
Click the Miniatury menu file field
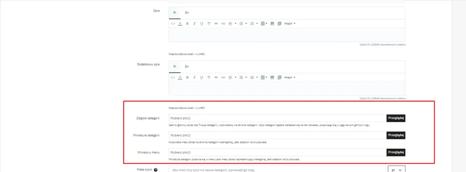point(278,152)
